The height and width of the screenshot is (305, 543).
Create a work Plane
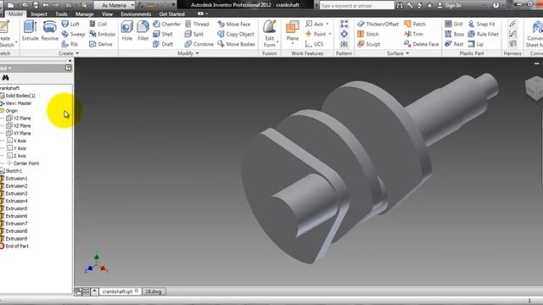[x=292, y=31]
